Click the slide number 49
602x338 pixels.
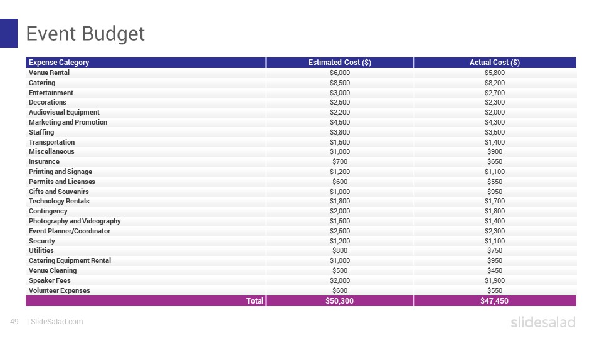14,322
